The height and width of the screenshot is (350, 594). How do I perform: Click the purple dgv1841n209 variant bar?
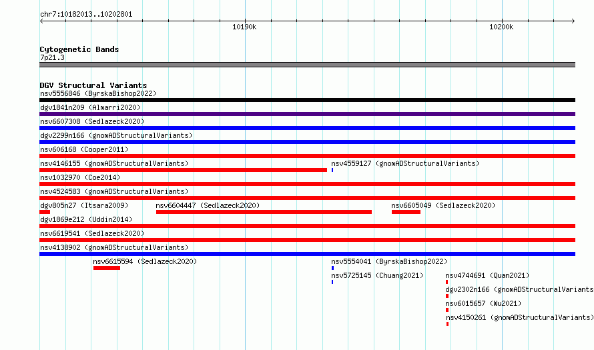coord(307,114)
